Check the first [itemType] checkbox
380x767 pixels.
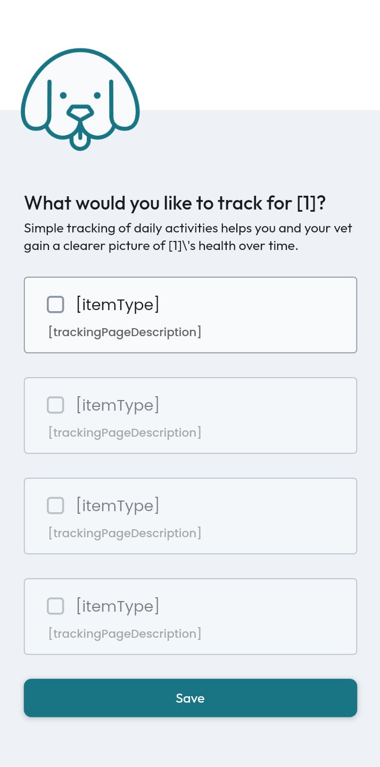click(x=55, y=305)
